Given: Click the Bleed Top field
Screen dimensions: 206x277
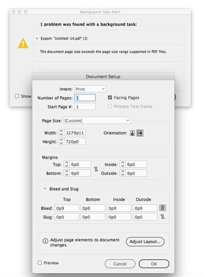Looking at the screenshot, I should pyautogui.click(x=67, y=208).
